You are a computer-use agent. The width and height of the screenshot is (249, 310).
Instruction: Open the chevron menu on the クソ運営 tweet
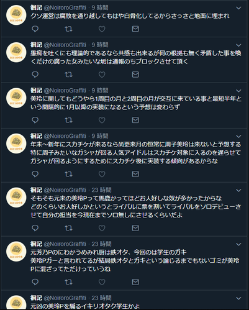[x=238, y=8]
